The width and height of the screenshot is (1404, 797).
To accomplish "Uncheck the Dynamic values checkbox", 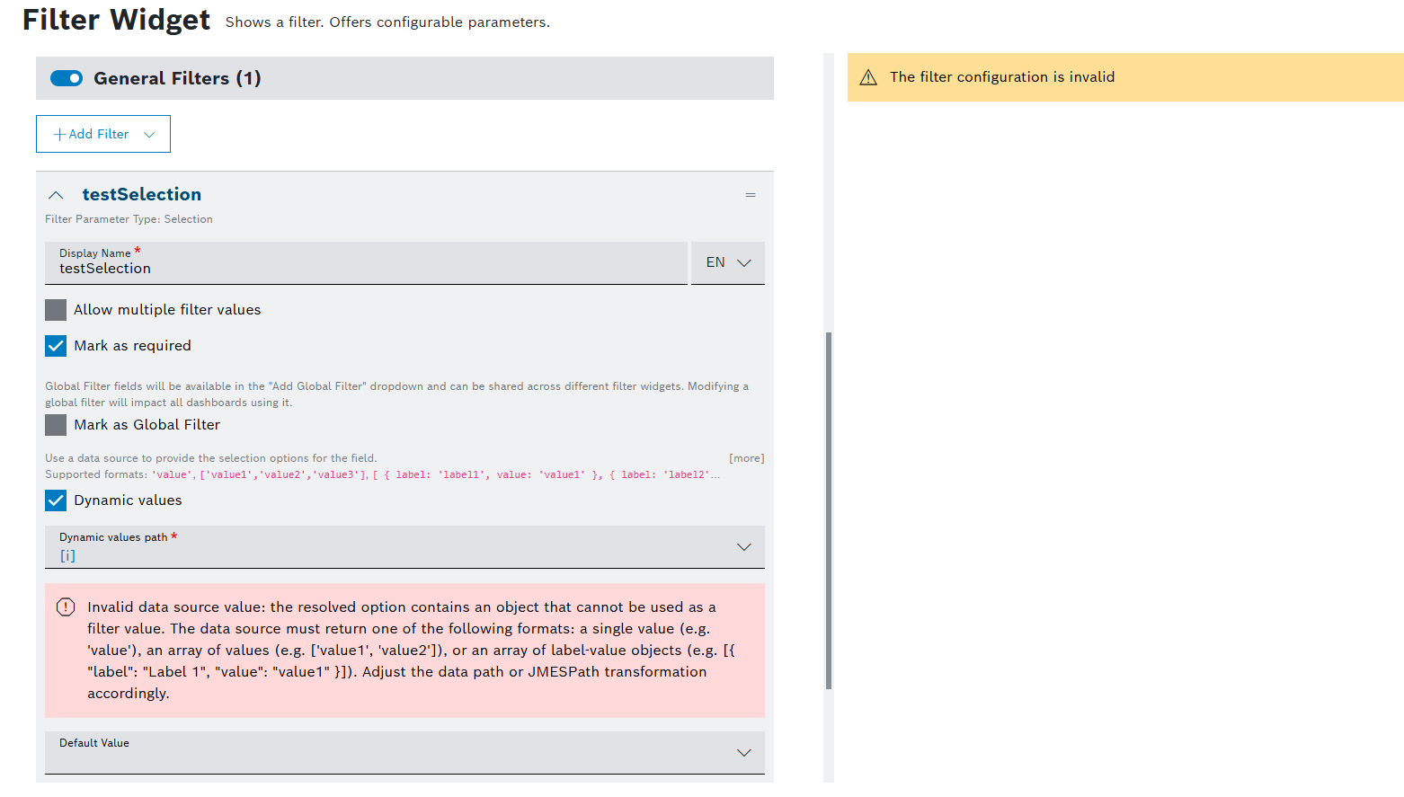I will coord(56,500).
